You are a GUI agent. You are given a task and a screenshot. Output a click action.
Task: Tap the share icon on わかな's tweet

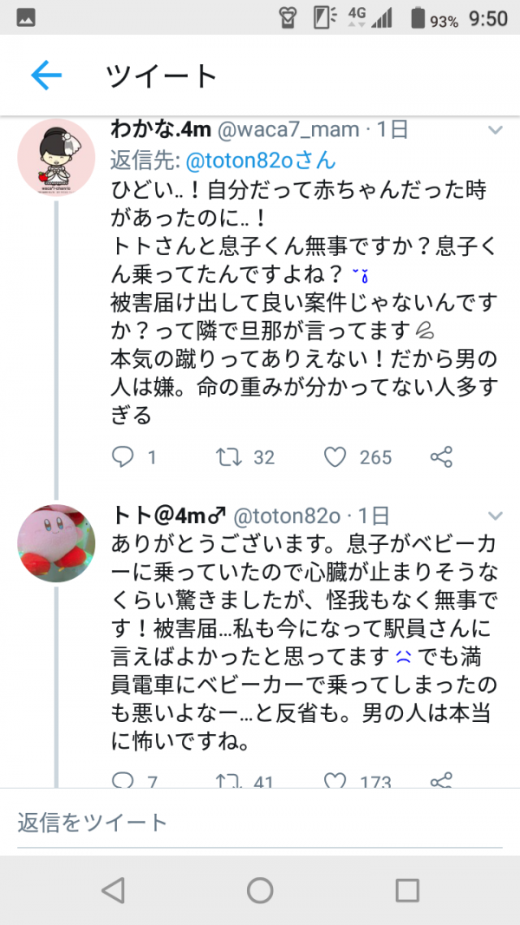tap(440, 456)
